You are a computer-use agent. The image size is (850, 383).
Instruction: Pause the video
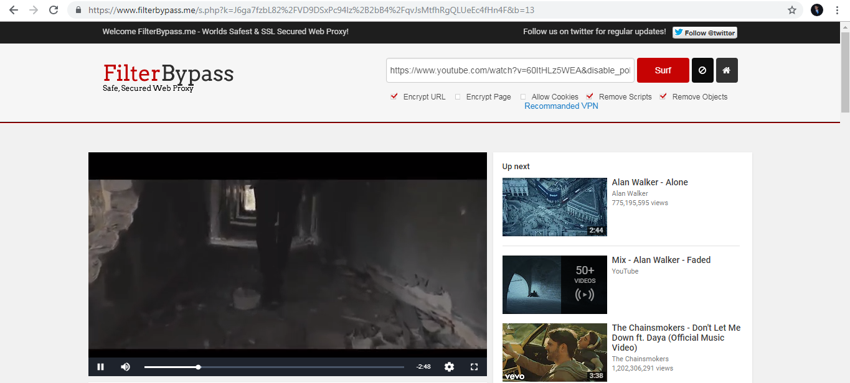(100, 367)
